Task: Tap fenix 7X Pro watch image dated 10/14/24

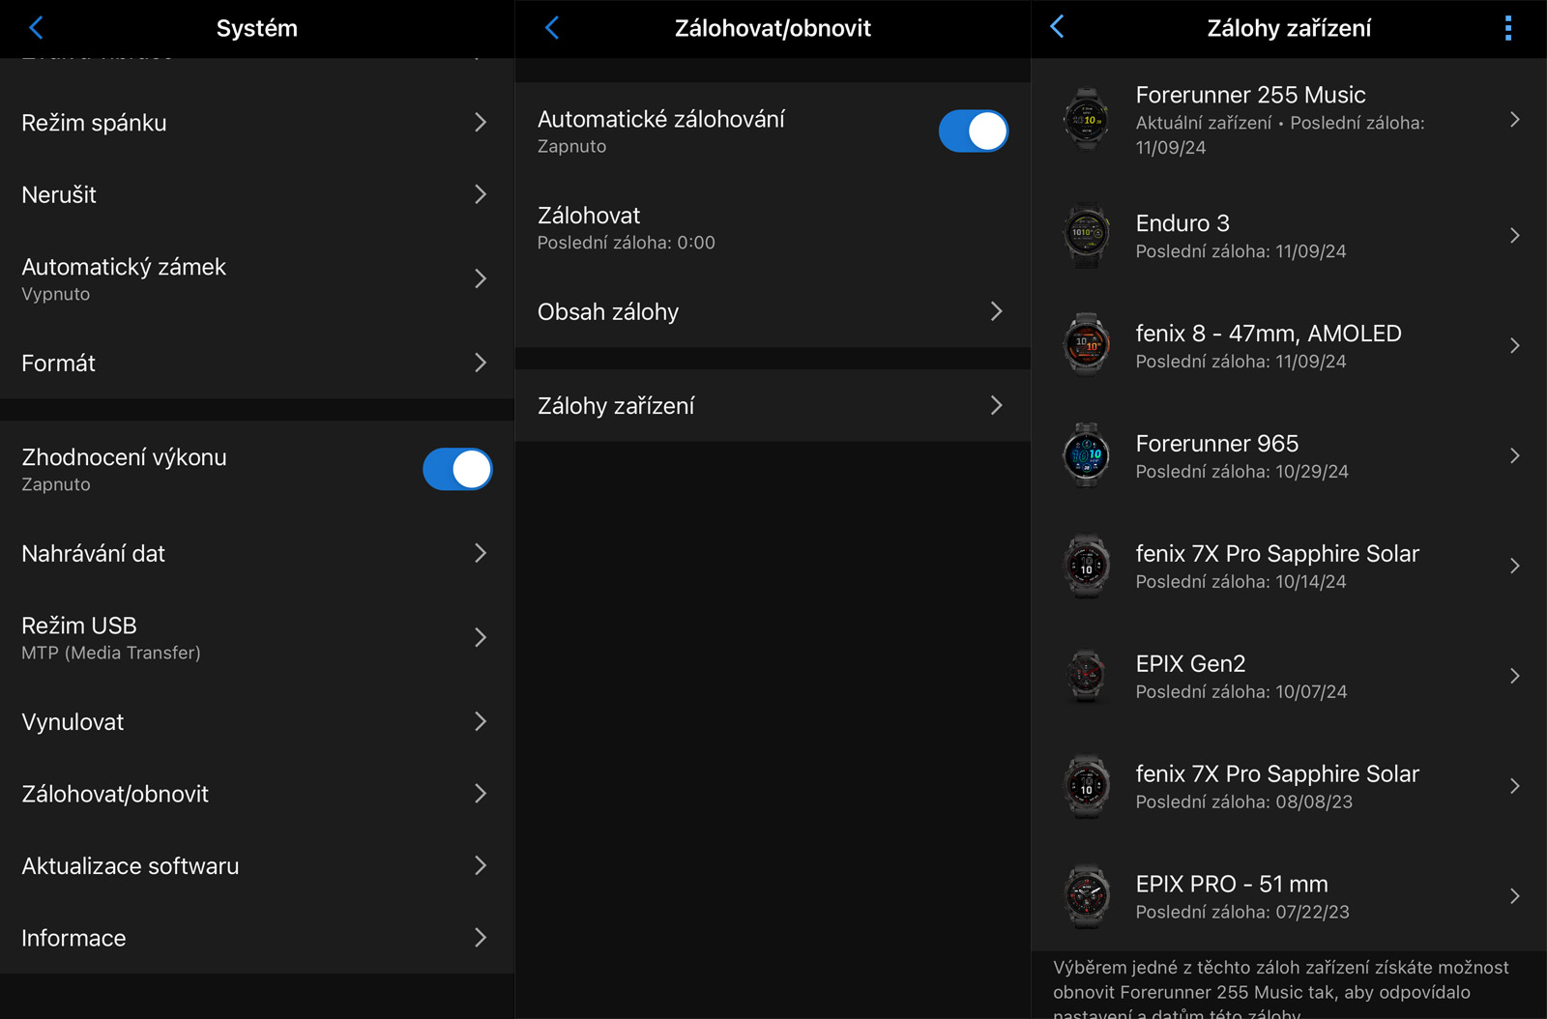Action: point(1087,566)
